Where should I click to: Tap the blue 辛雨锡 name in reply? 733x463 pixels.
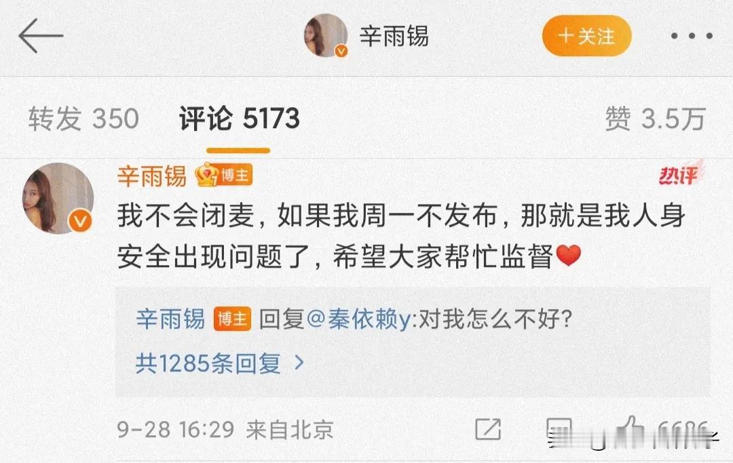170,319
